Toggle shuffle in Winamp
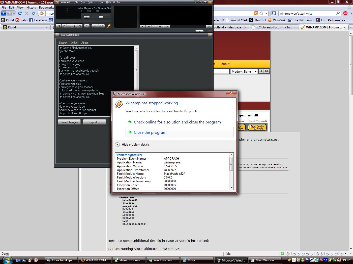The width and height of the screenshot is (353, 264). click(95, 26)
